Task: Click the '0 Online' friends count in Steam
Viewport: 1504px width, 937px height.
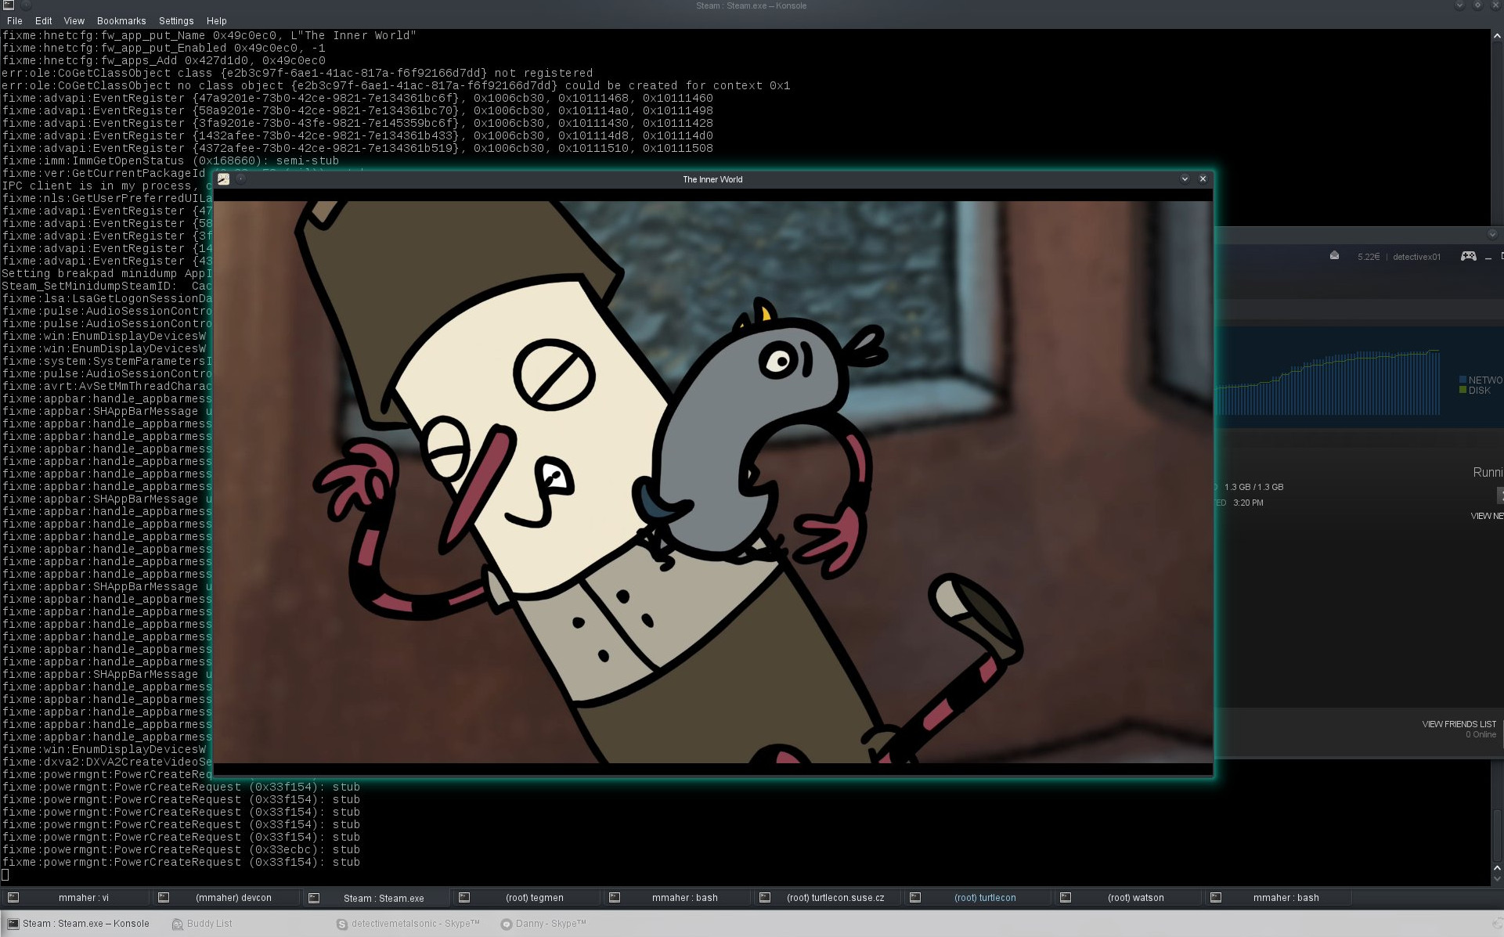Action: click(x=1481, y=734)
